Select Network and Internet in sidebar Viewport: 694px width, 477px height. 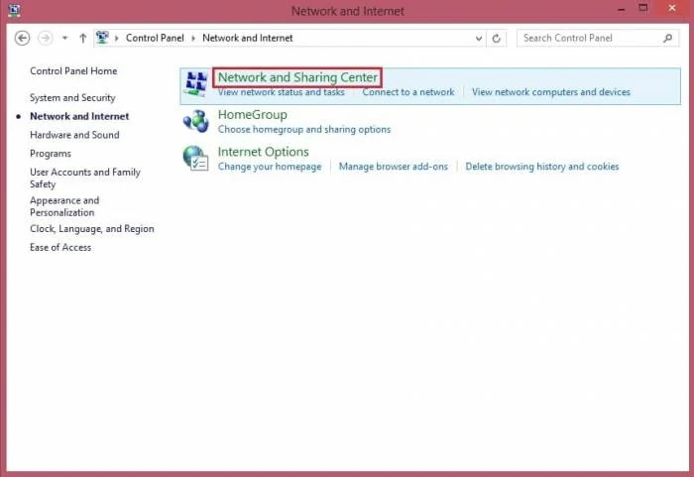click(79, 116)
